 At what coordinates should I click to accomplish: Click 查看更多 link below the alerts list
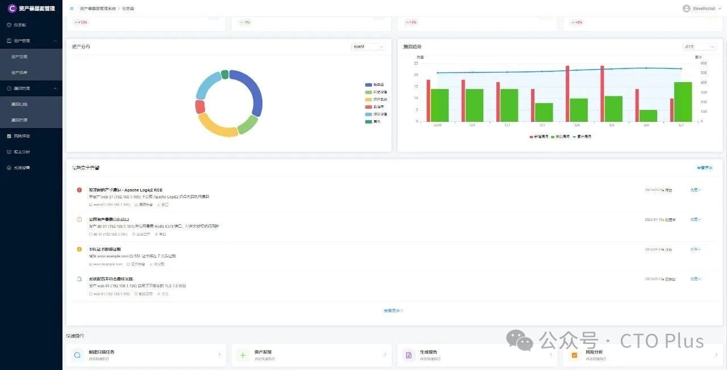393,311
